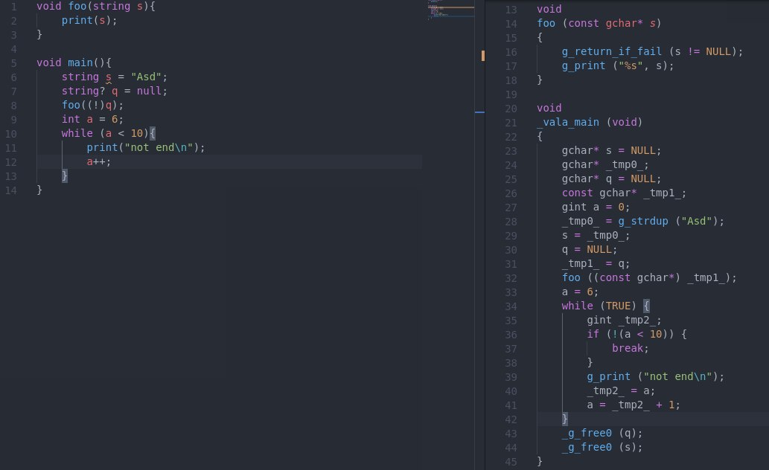Viewport: 769px width, 470px height.
Task: Click the 'const gchar* _tmp1_;' declaration
Action: tap(624, 193)
